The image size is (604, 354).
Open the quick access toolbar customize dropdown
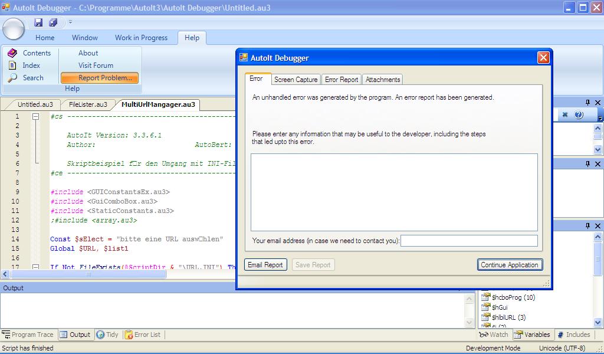pyautogui.click(x=70, y=22)
